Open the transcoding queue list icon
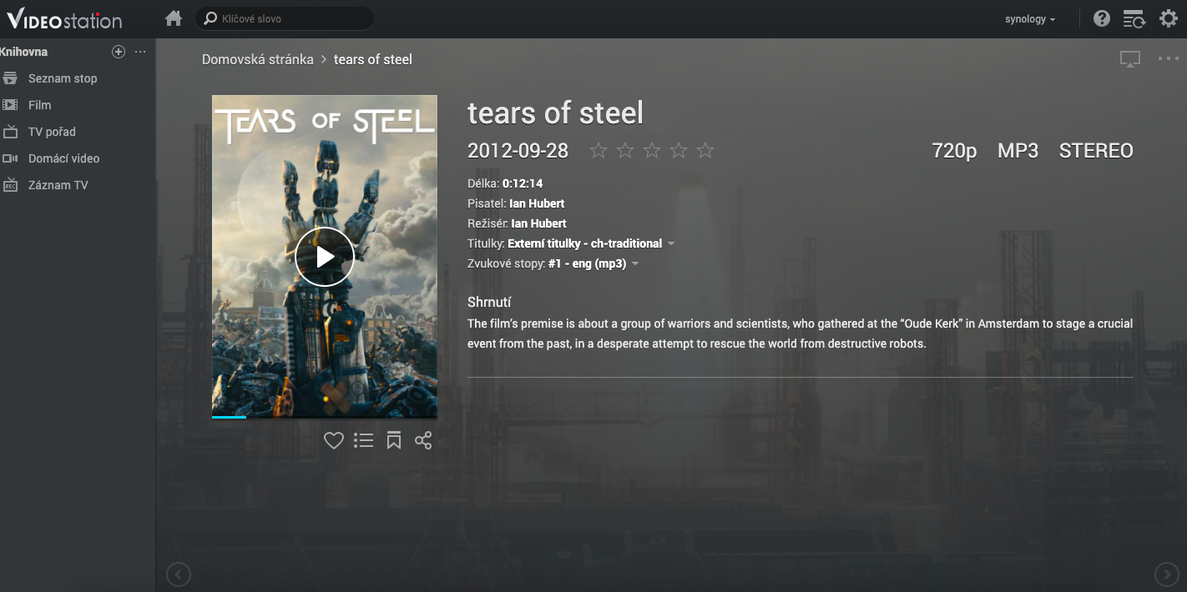 [x=1134, y=19]
